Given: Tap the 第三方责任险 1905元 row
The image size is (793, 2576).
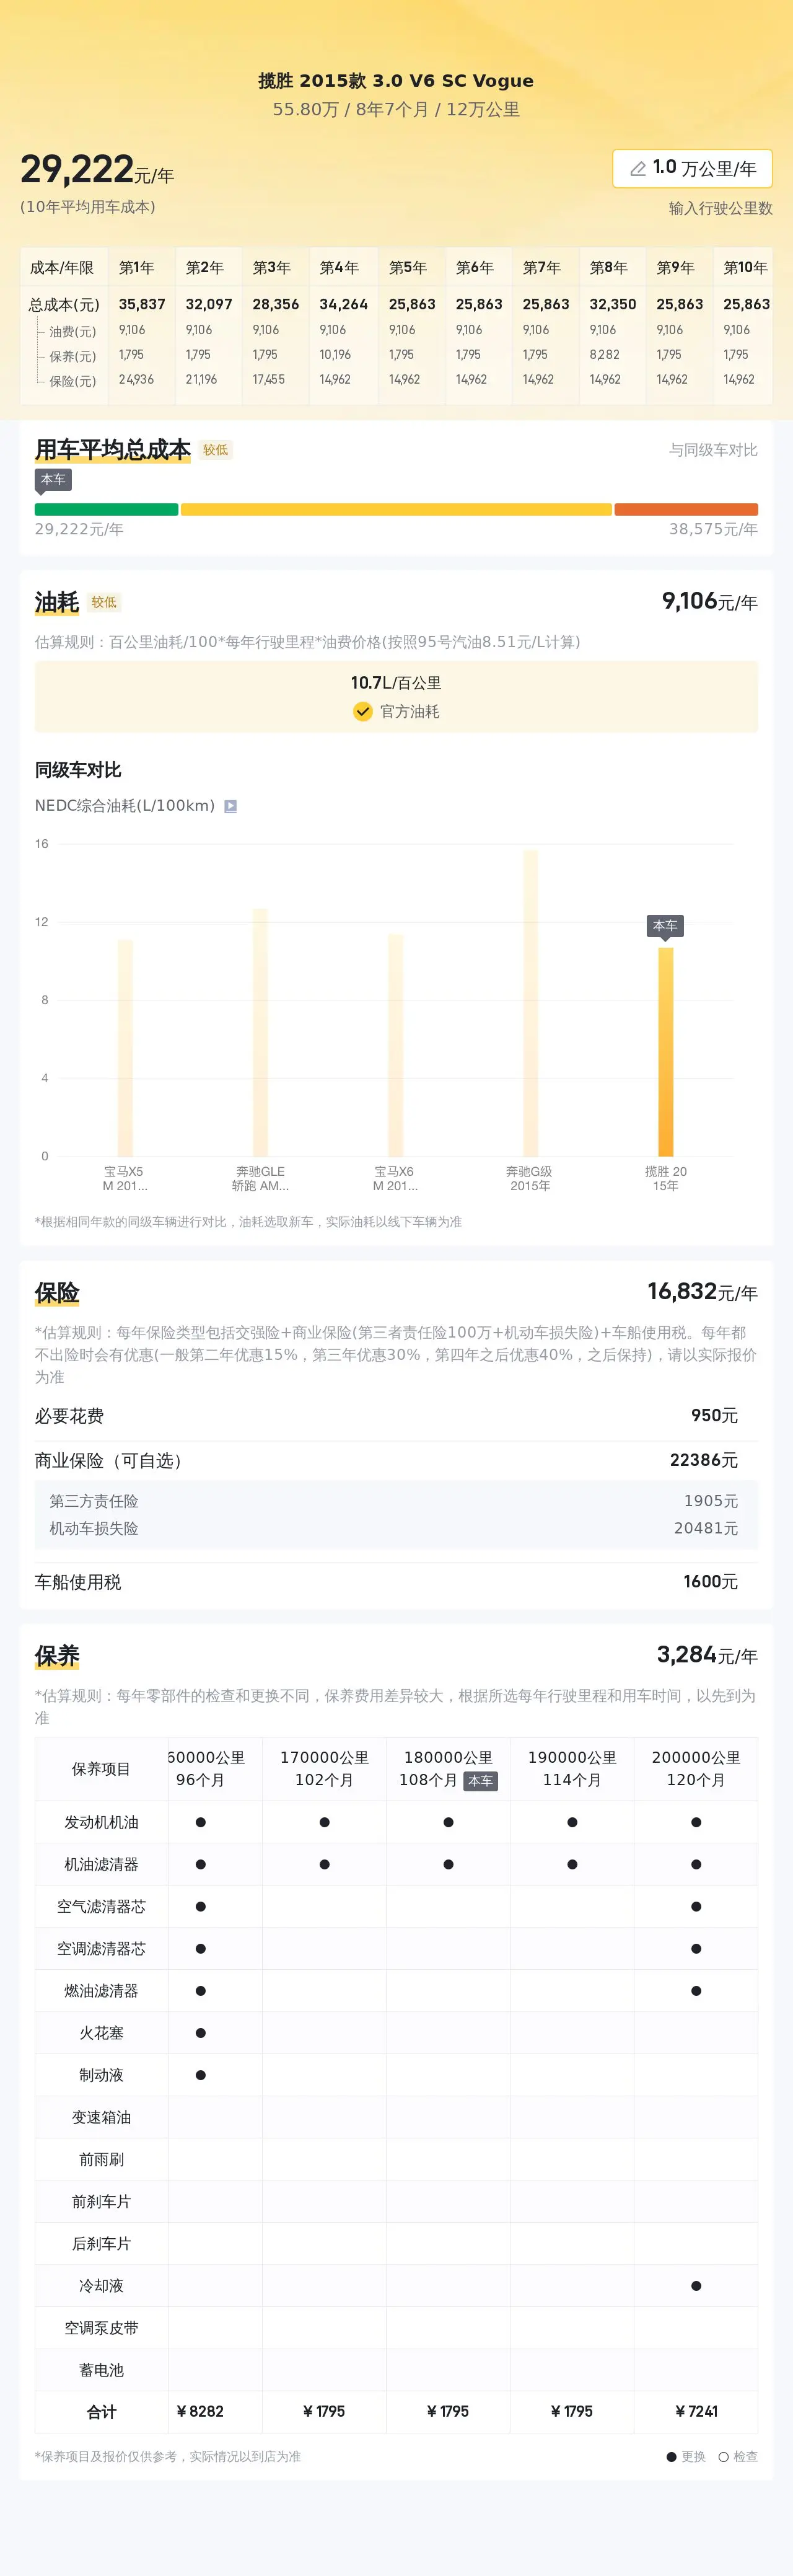Looking at the screenshot, I should point(396,1501).
